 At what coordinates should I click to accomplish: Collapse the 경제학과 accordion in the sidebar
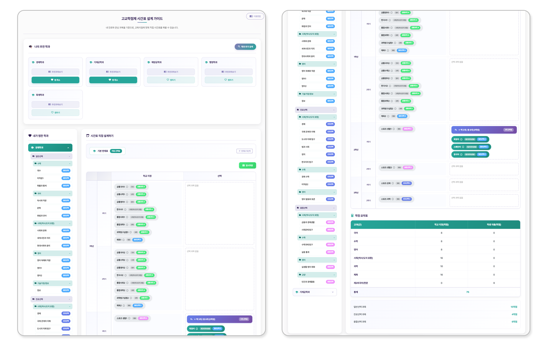click(68, 148)
